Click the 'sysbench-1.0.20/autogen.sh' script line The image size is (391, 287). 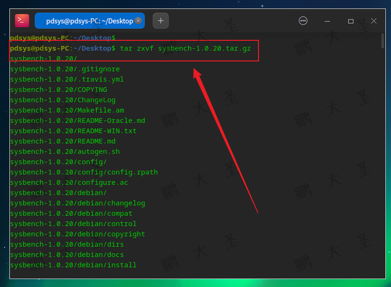pos(63,151)
